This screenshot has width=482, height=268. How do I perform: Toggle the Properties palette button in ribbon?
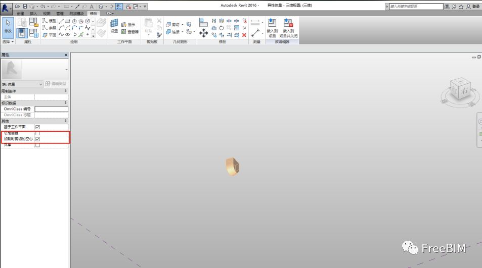pyautogui.click(x=22, y=33)
